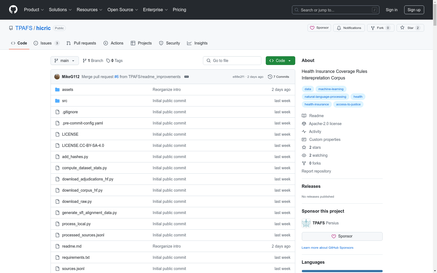Open the Insights tab

(x=197, y=43)
